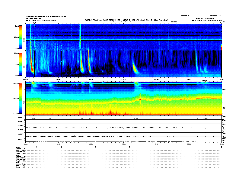Click the -155.00 label on TNR scale
This screenshot has height=185, width=239.
16,113
